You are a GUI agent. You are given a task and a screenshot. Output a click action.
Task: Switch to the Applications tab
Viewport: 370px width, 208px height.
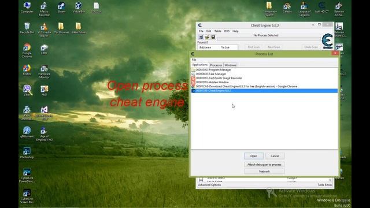coord(199,65)
